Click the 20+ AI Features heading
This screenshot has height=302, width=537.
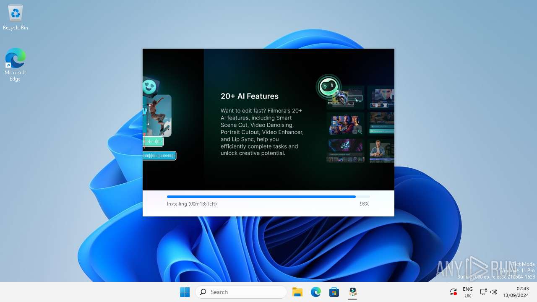pyautogui.click(x=250, y=96)
